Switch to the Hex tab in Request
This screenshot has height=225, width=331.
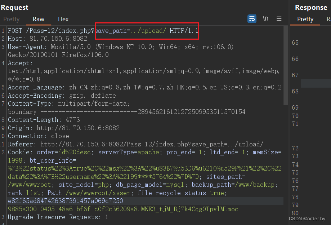[x=63, y=19]
